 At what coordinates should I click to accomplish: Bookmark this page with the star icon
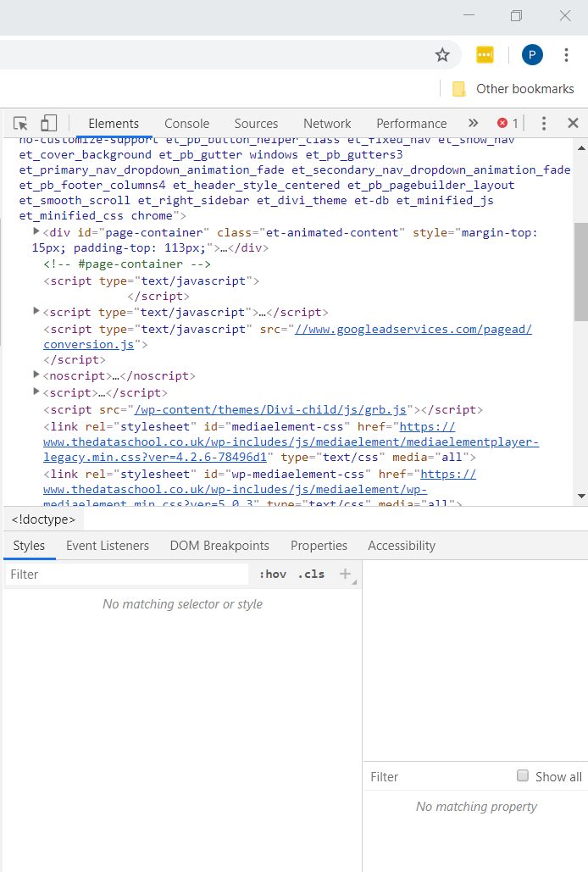(442, 54)
